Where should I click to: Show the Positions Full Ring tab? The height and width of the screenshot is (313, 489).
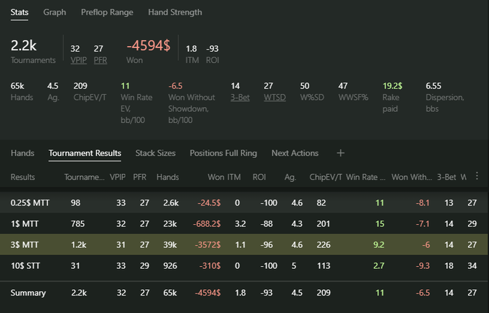tap(224, 153)
